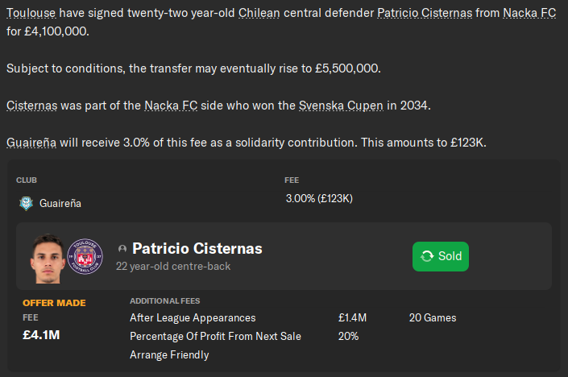Click the £4.1M fee amount
This screenshot has width=568, height=377.
[x=41, y=334]
